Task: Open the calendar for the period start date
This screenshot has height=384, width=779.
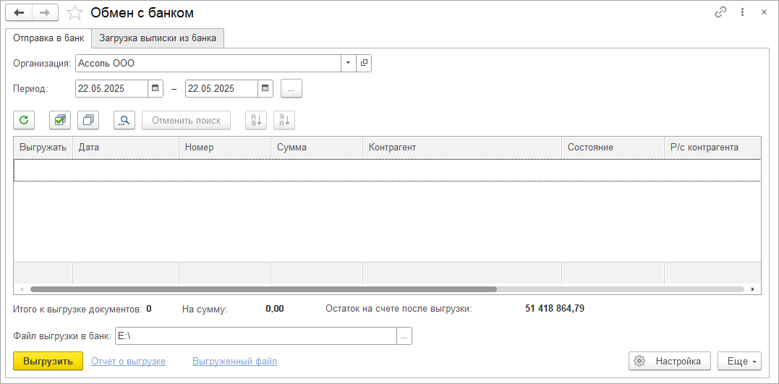Action: point(155,88)
